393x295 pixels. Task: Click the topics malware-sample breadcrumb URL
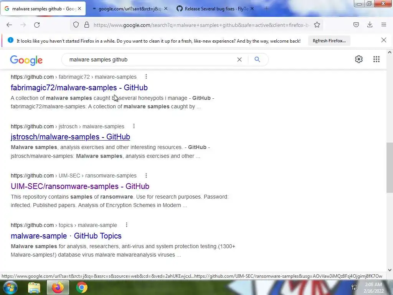[64, 225]
